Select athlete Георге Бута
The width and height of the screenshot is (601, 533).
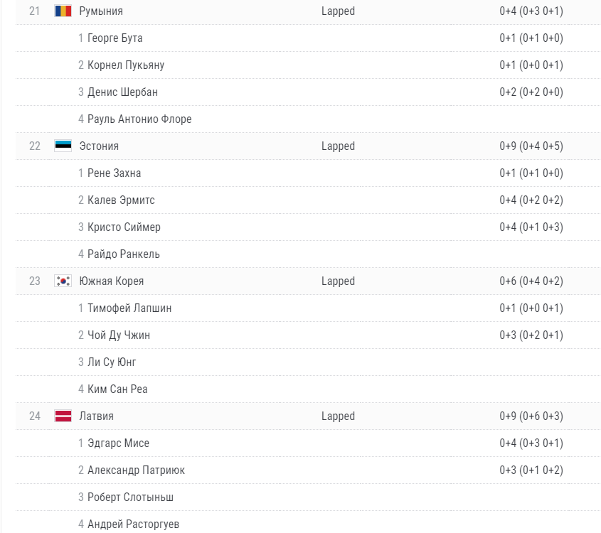115,38
